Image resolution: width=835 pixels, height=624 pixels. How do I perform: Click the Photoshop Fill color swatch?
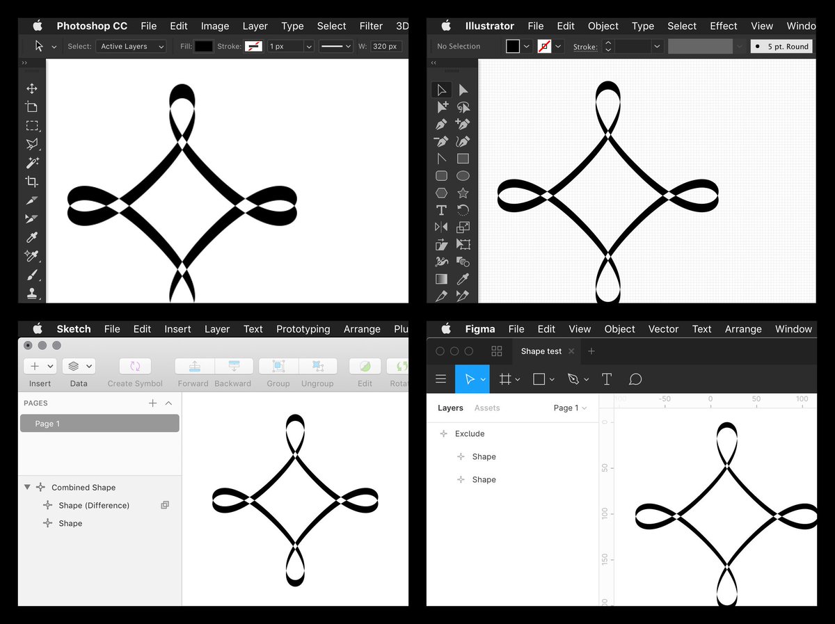pyautogui.click(x=203, y=47)
